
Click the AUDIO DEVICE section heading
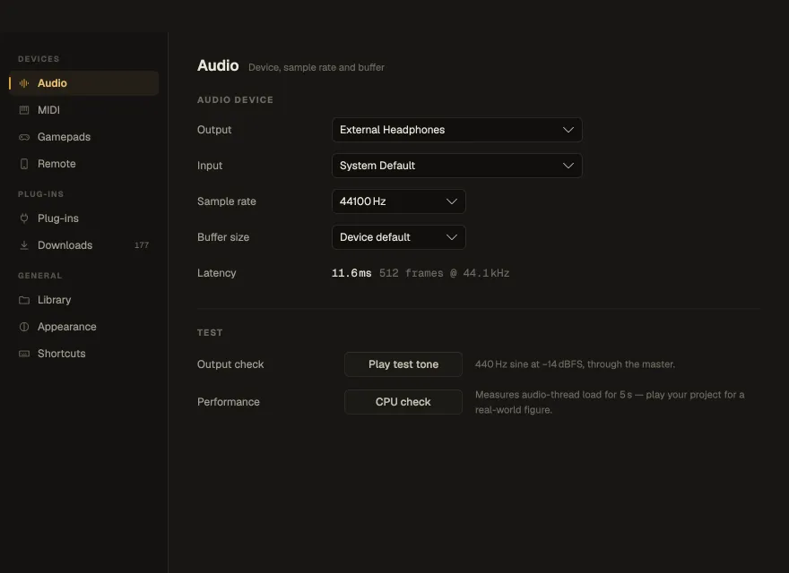point(235,100)
